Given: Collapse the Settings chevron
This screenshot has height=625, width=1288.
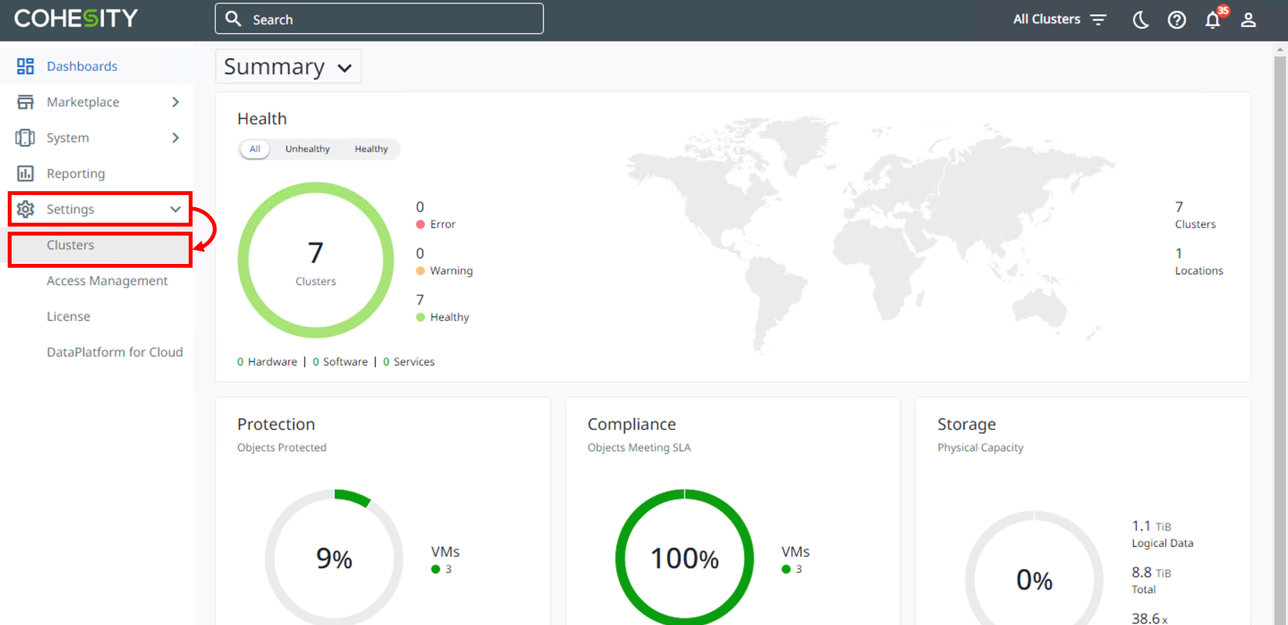Looking at the screenshot, I should pos(175,209).
